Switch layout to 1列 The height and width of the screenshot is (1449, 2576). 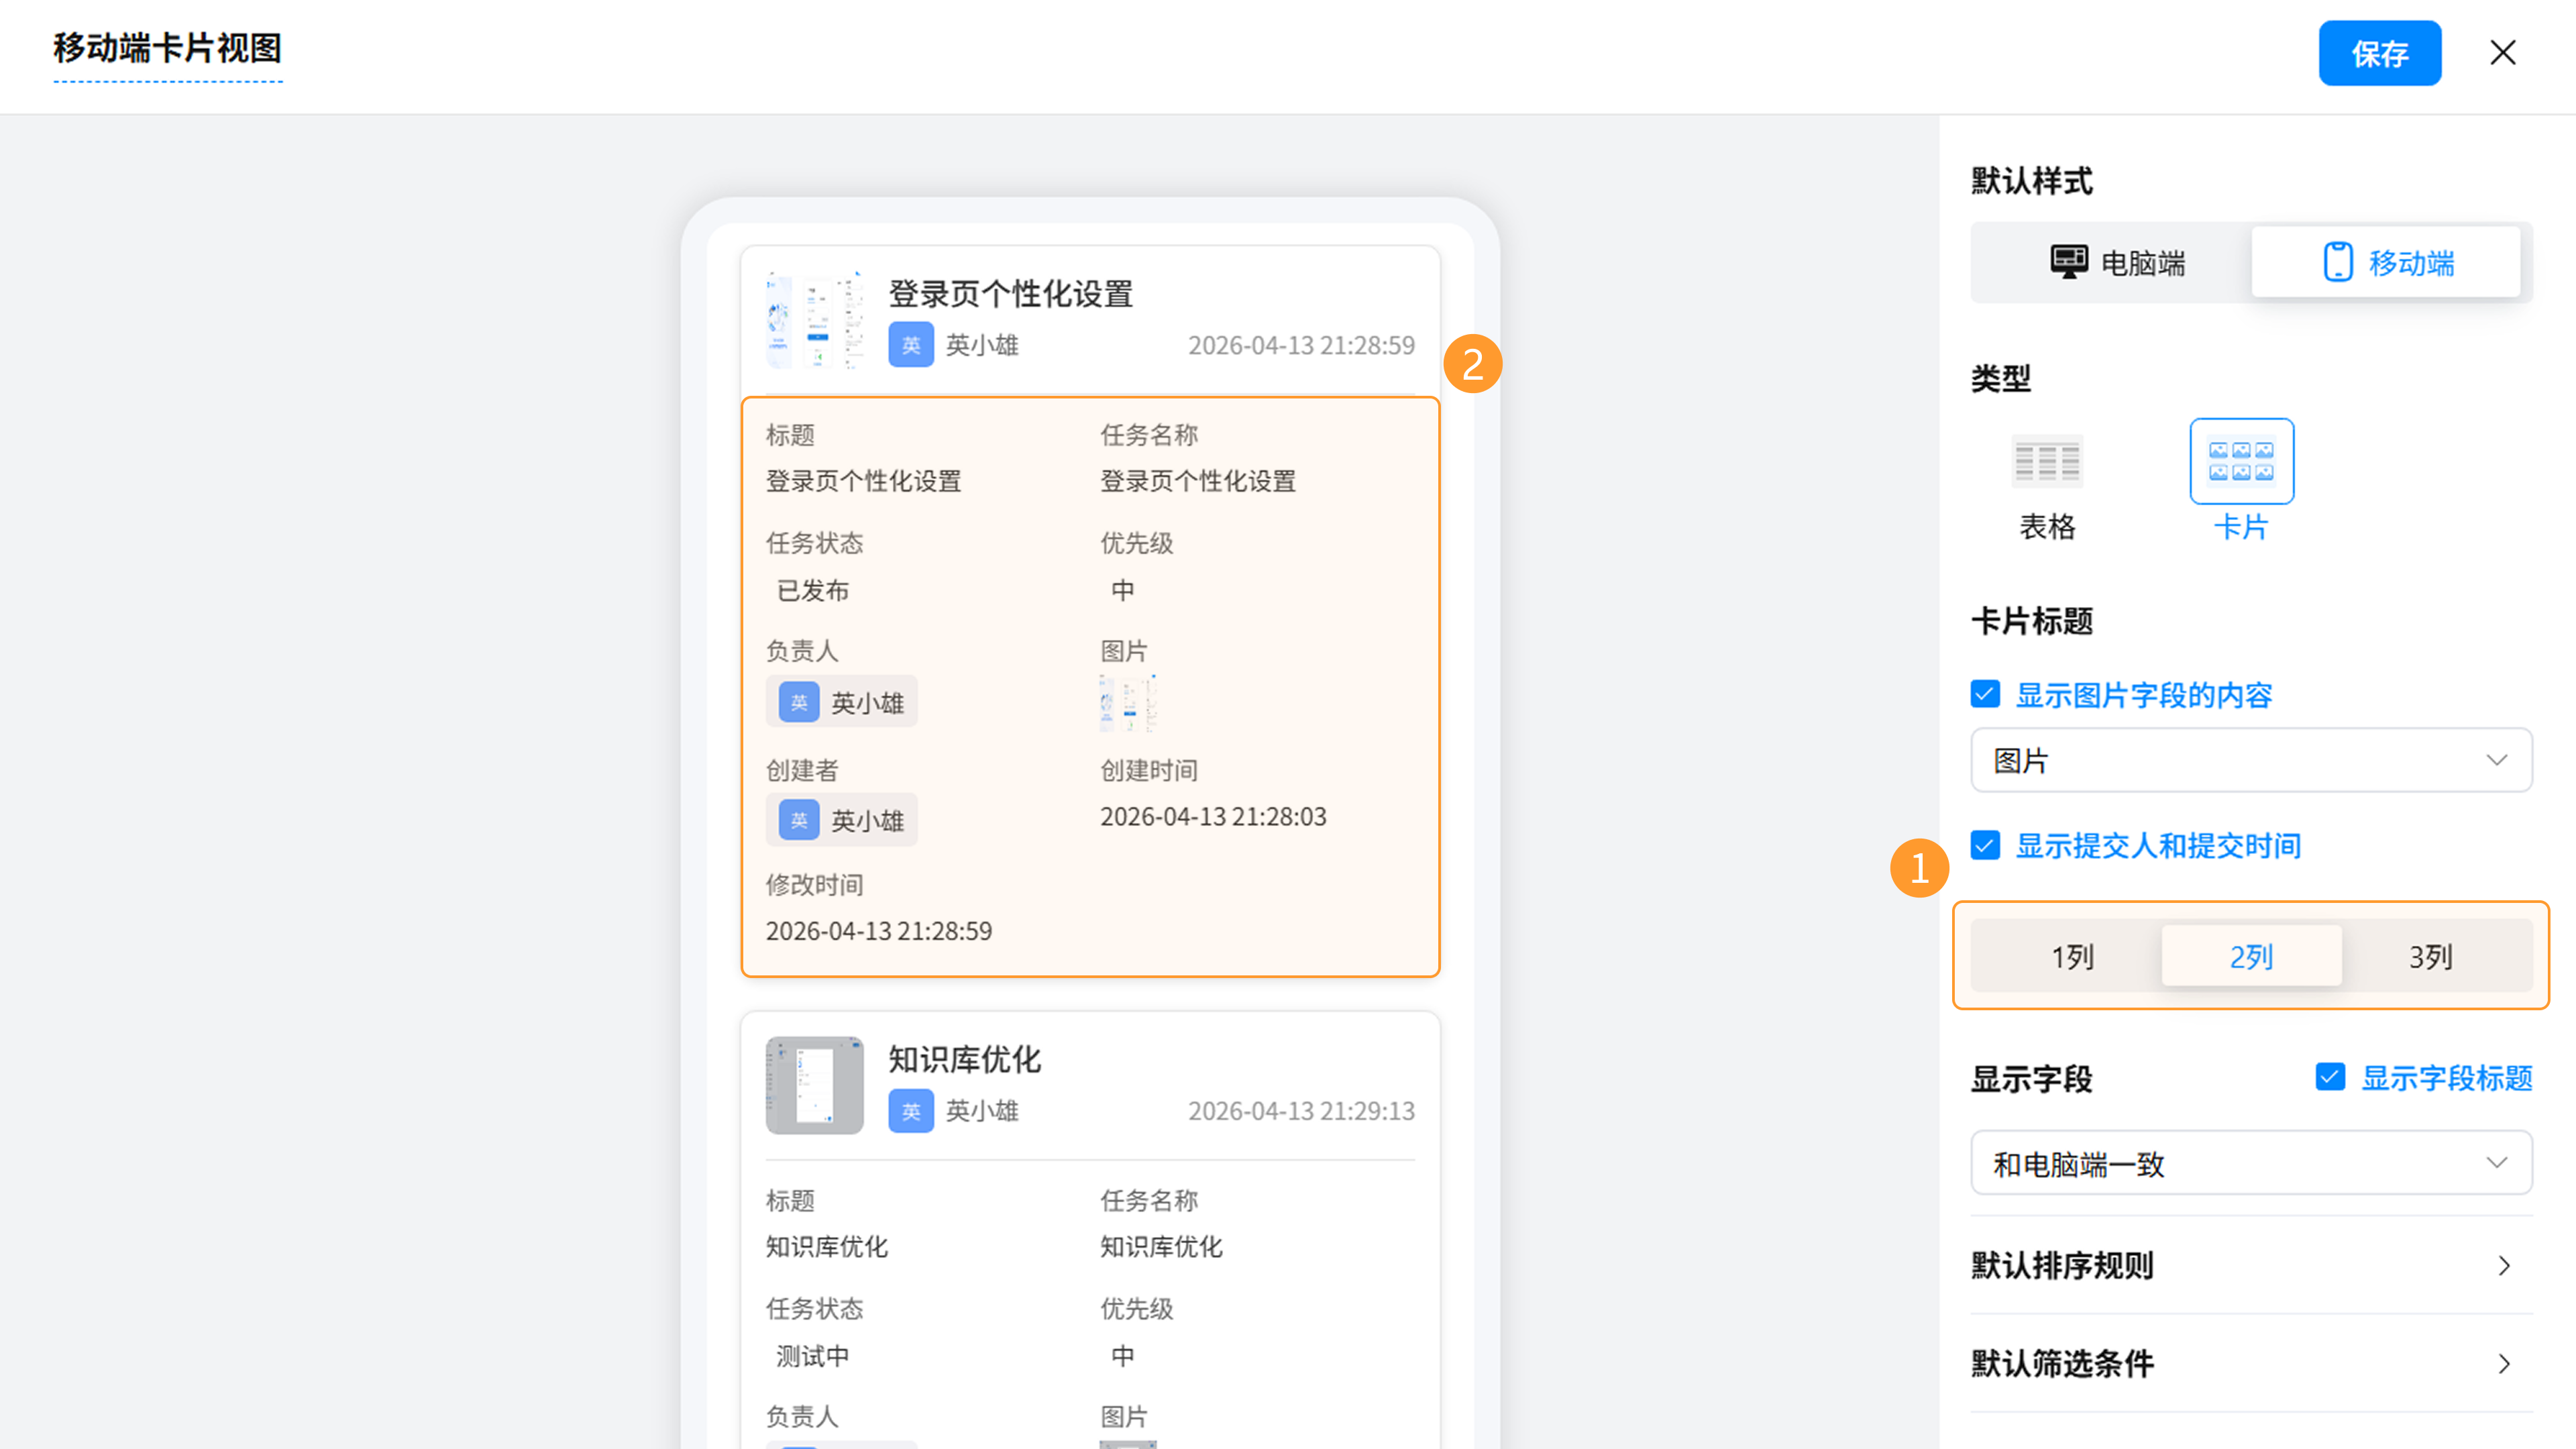(2072, 956)
